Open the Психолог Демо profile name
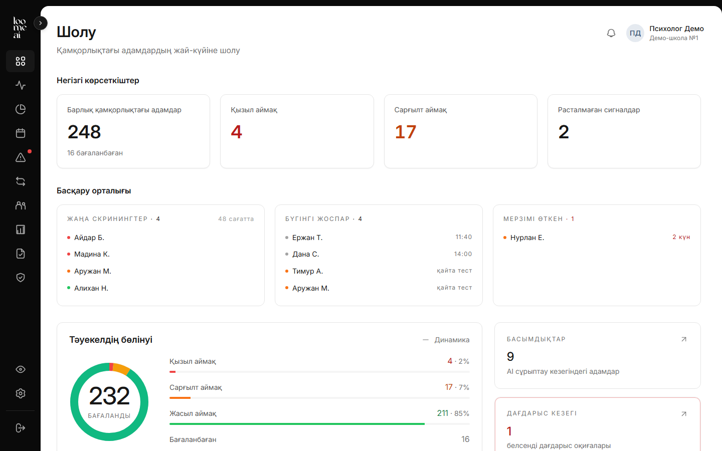This screenshot has height=451, width=722. click(x=676, y=29)
